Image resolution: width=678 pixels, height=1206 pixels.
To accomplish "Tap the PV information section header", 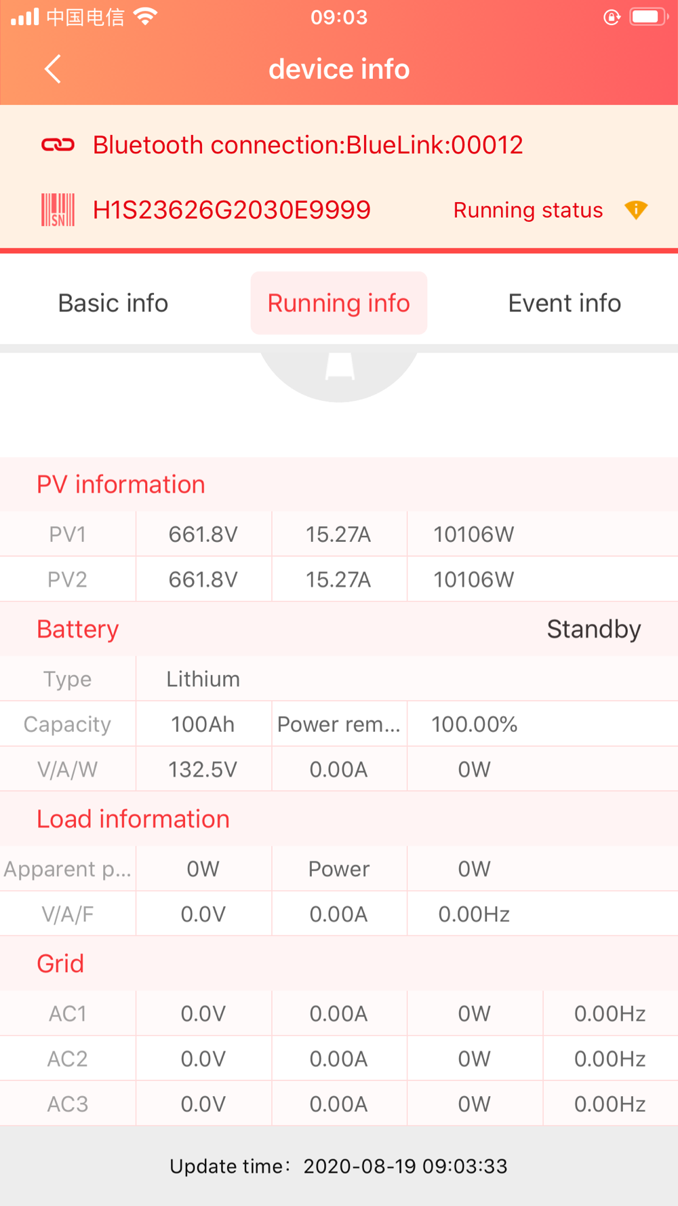I will [x=339, y=484].
